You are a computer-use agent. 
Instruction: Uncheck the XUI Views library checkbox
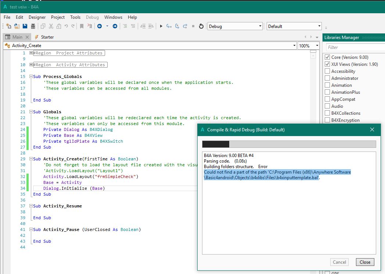coord(327,64)
